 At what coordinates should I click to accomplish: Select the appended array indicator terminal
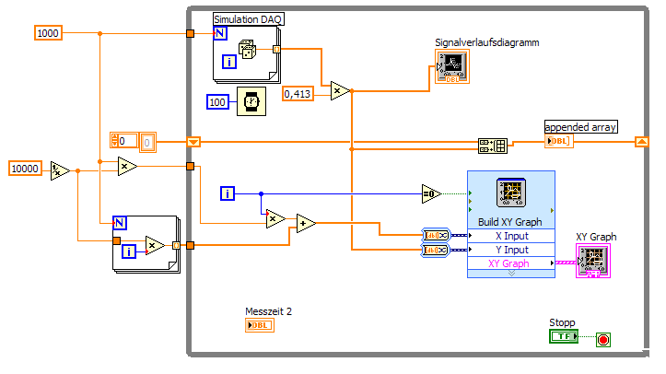(x=559, y=141)
